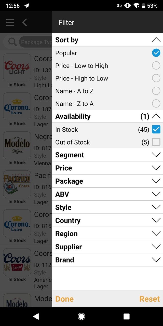Expand the ABV filter options
This screenshot has height=326, width=163.
click(107, 194)
